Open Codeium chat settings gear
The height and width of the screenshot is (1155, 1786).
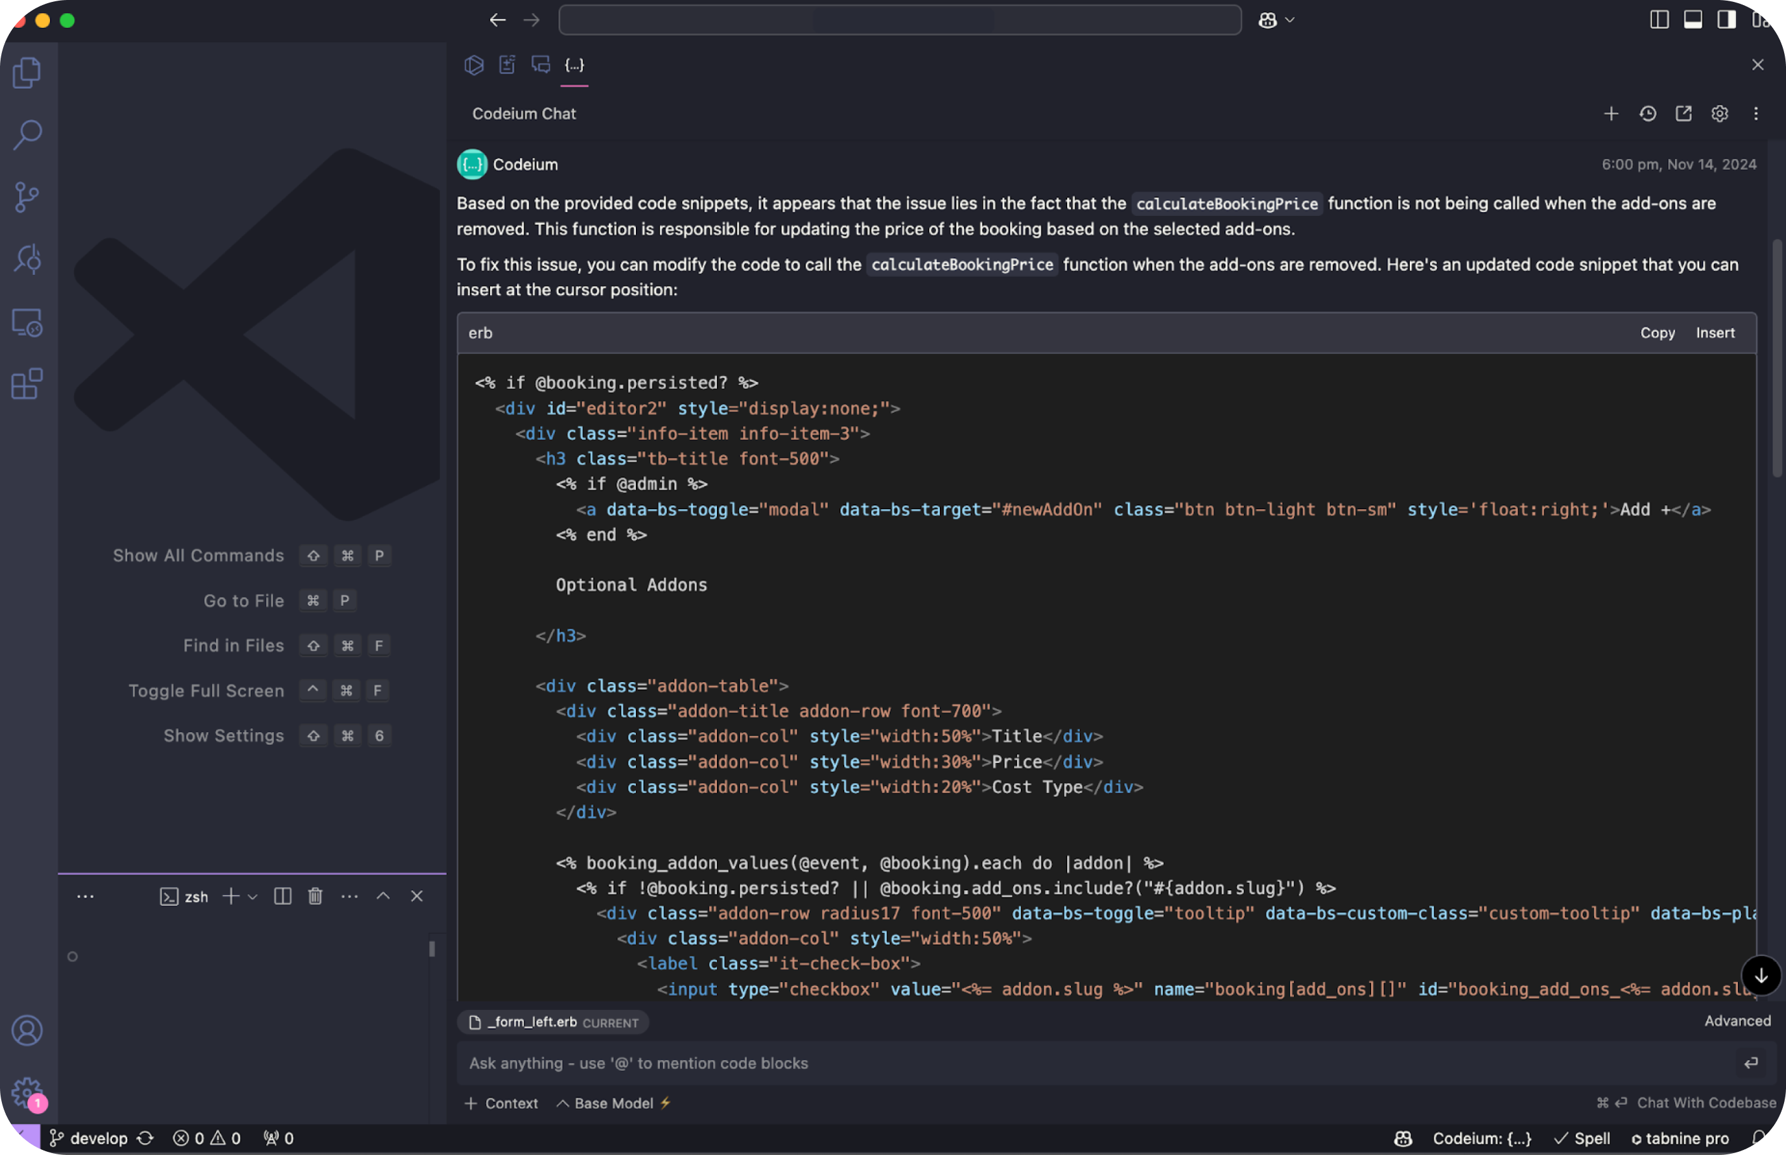(1719, 113)
